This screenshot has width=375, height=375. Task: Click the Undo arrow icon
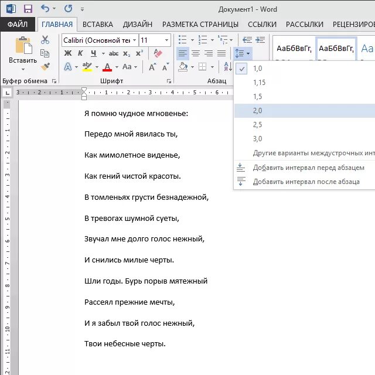45,9
